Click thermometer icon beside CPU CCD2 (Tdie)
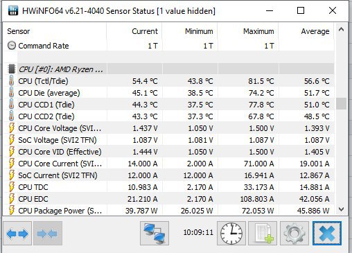The height and width of the screenshot is (253, 352). [11, 116]
